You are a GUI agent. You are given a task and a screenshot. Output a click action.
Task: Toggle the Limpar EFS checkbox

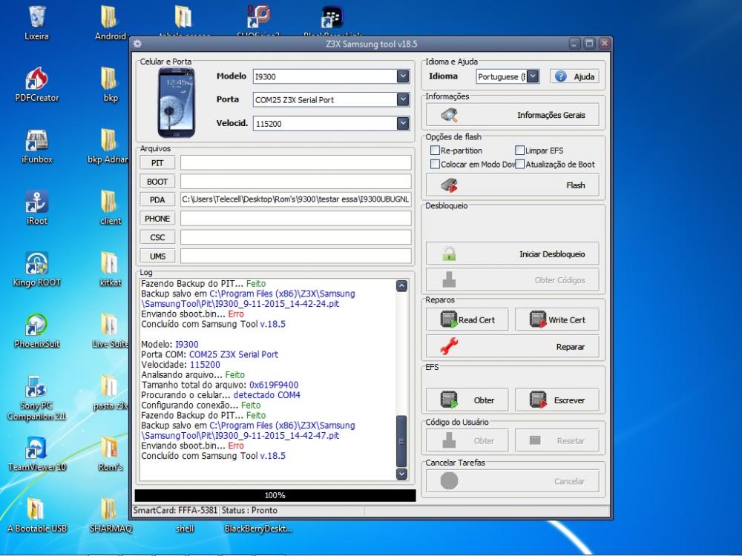pos(519,150)
